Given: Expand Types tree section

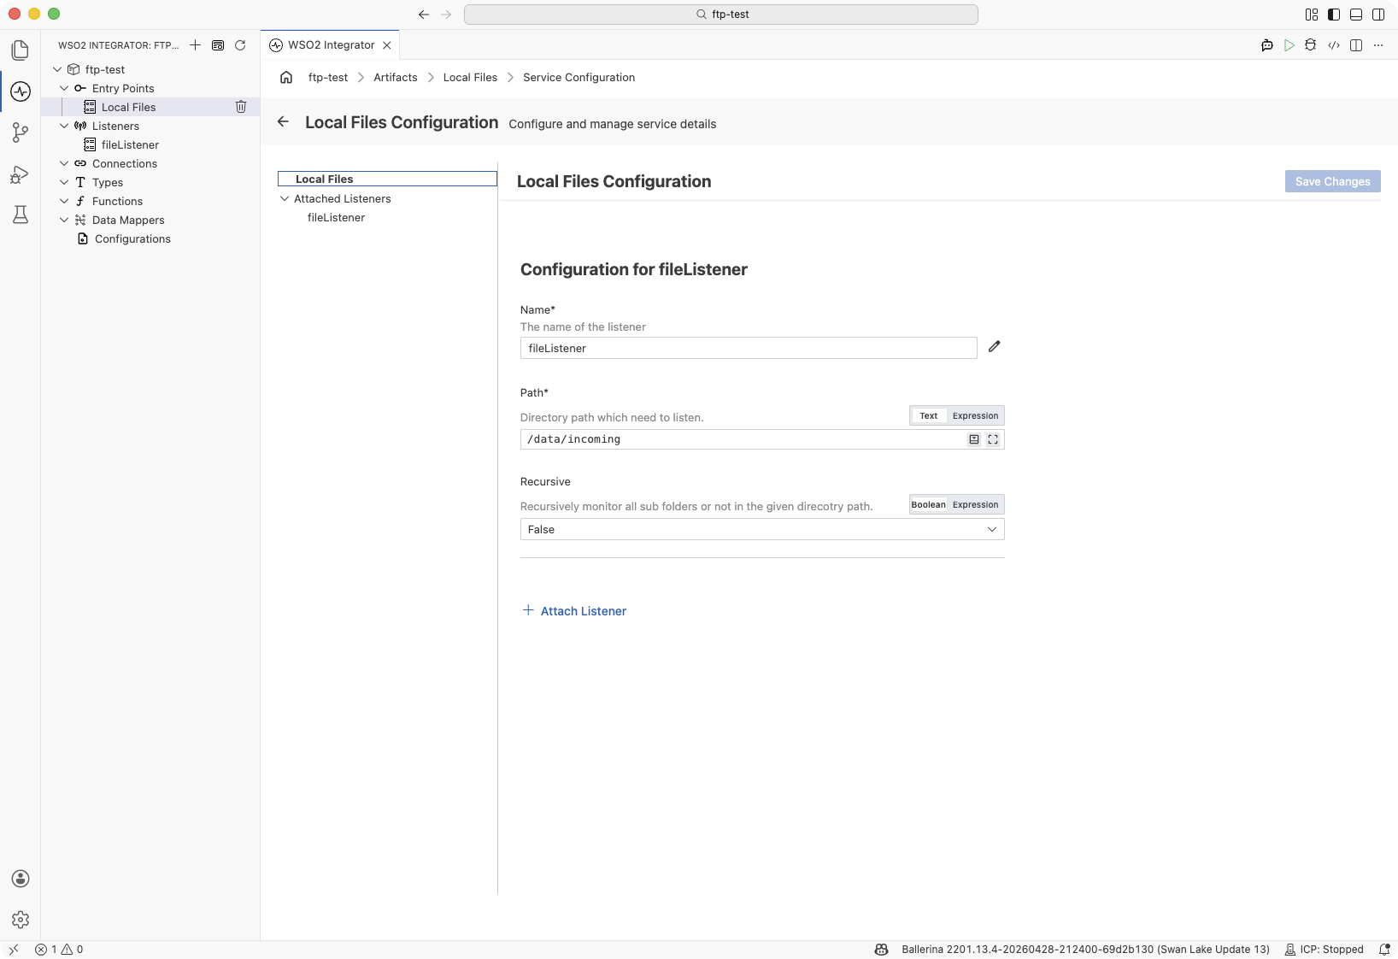Looking at the screenshot, I should (x=64, y=182).
